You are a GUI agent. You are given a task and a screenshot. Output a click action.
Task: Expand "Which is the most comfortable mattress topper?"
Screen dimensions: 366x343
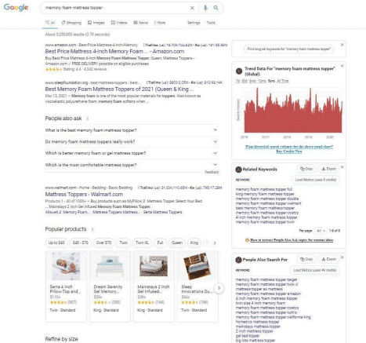[x=132, y=165]
